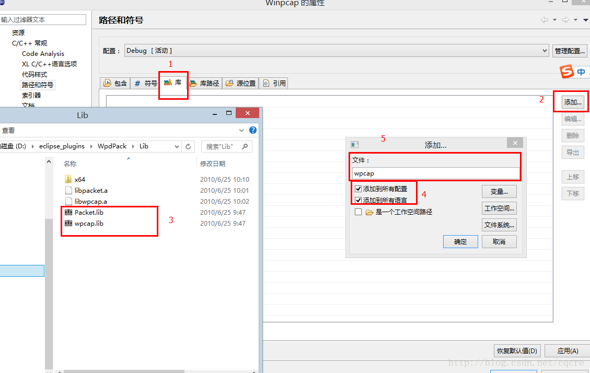Image resolution: width=590 pixels, height=373 pixels.
Task: Click eclipse_plugins in the breadcrumb path
Action: pos(62,146)
